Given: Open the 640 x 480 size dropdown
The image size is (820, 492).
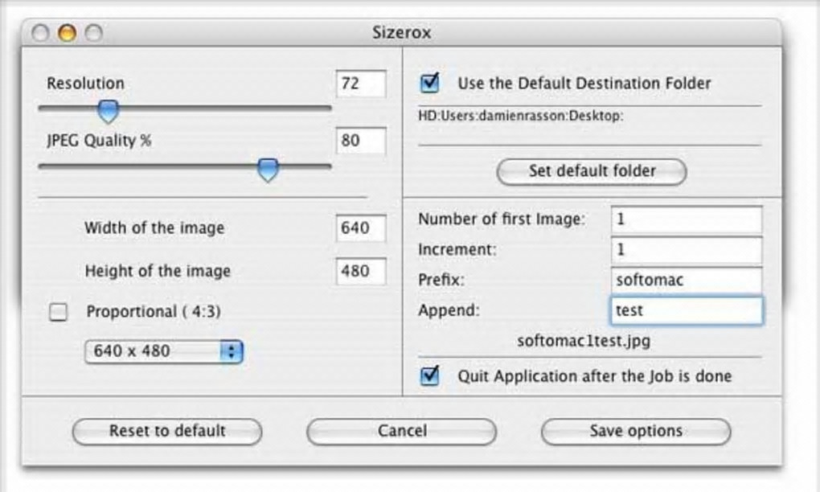Looking at the screenshot, I should coord(164,351).
